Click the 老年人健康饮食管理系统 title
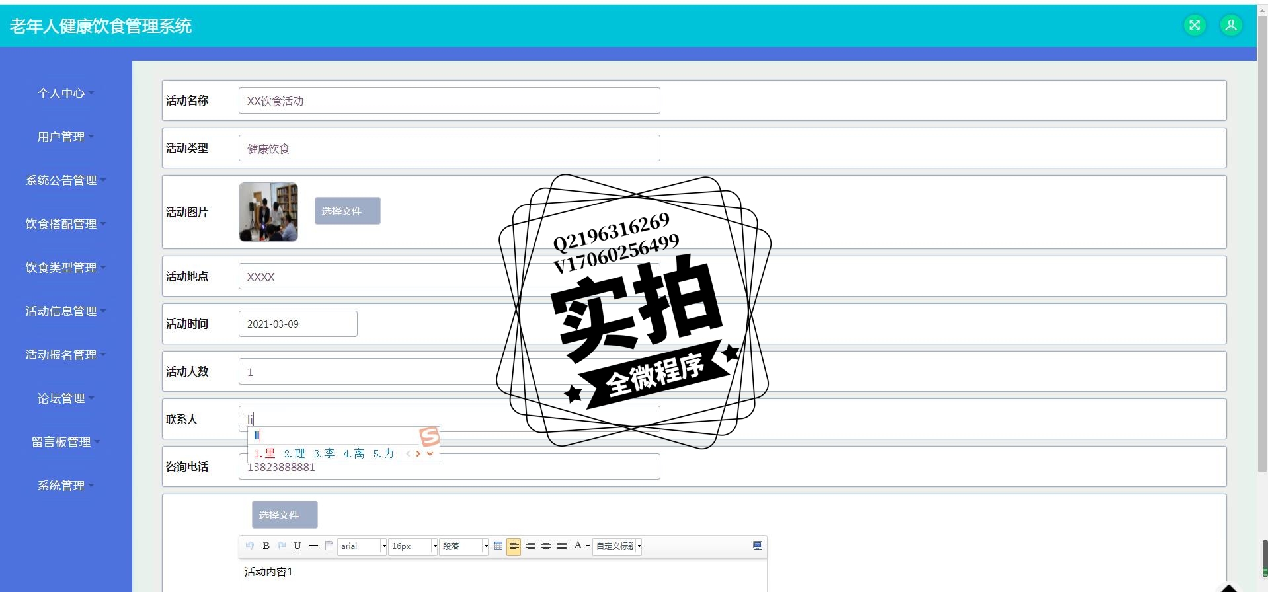 pos(100,26)
